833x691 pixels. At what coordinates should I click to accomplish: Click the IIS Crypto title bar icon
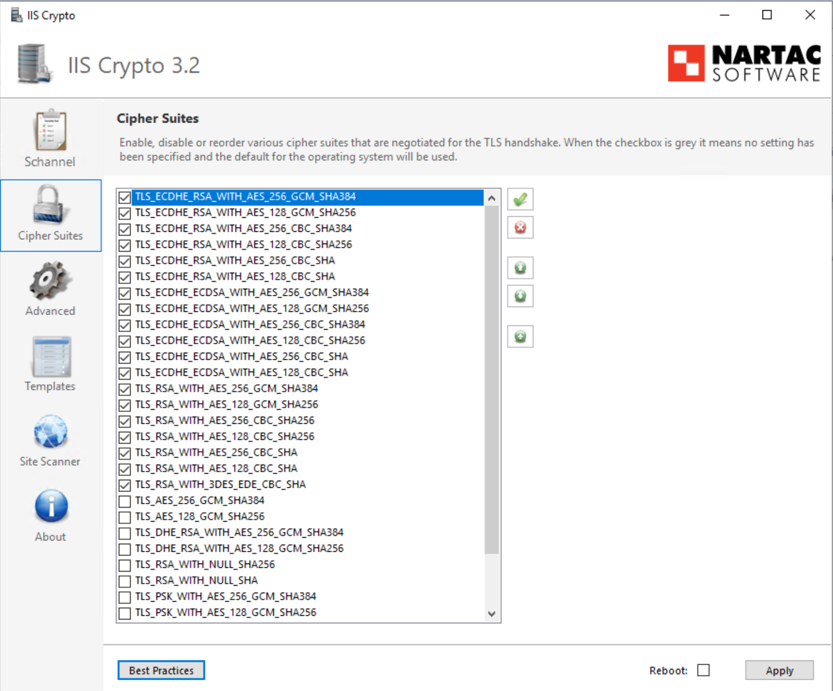[16, 15]
